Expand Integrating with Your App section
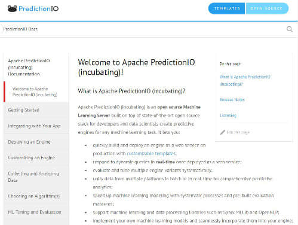298x225 pixels. pos(36,126)
